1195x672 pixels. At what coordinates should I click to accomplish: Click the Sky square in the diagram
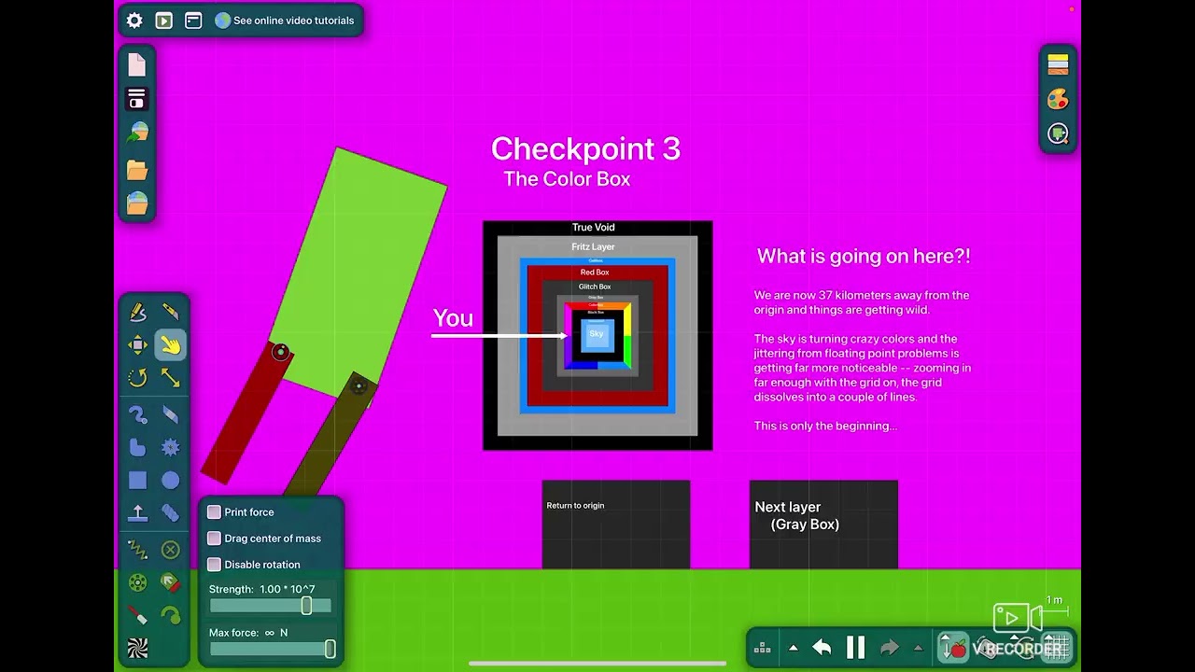[597, 334]
